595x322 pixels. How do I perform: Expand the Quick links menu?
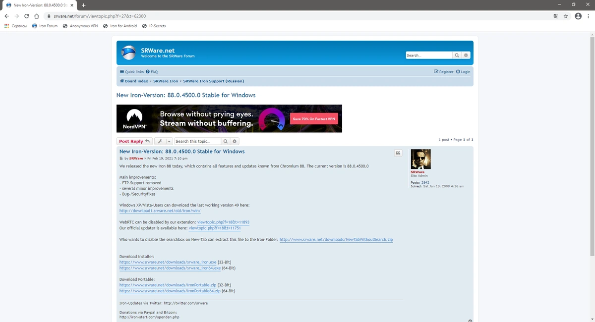pos(132,72)
